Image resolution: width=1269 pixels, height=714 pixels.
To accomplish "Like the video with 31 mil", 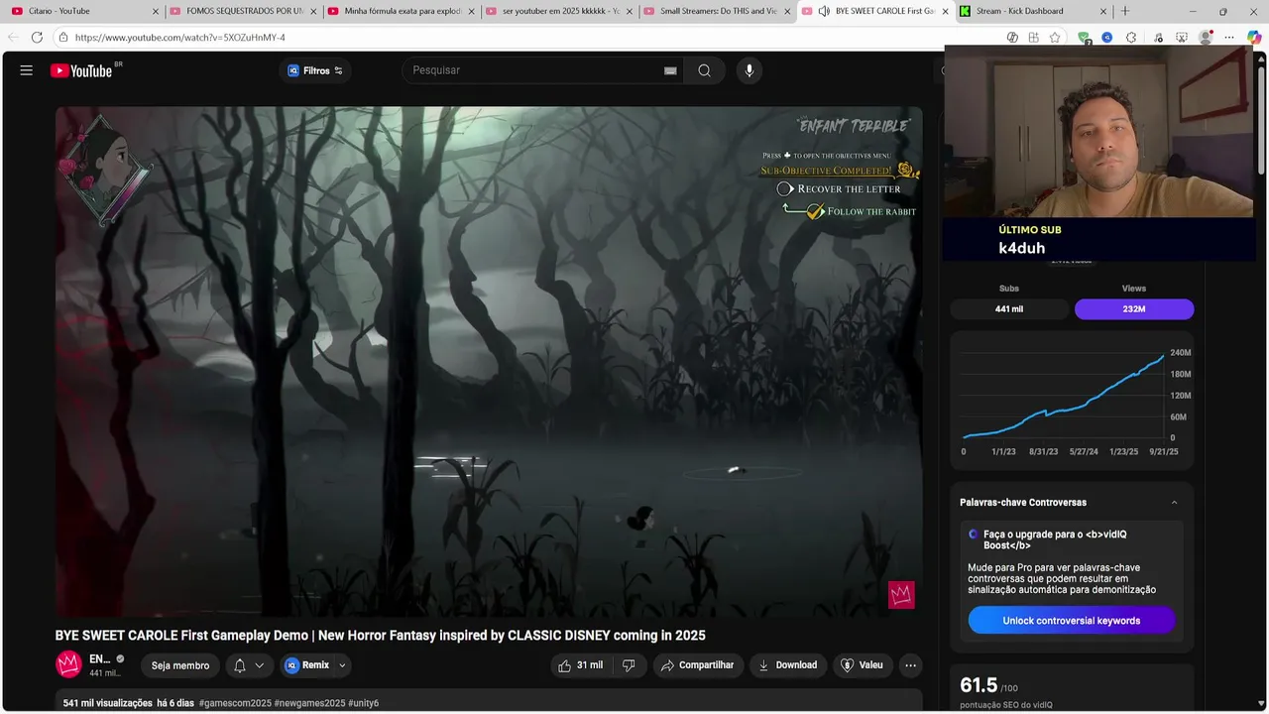I will point(581,665).
